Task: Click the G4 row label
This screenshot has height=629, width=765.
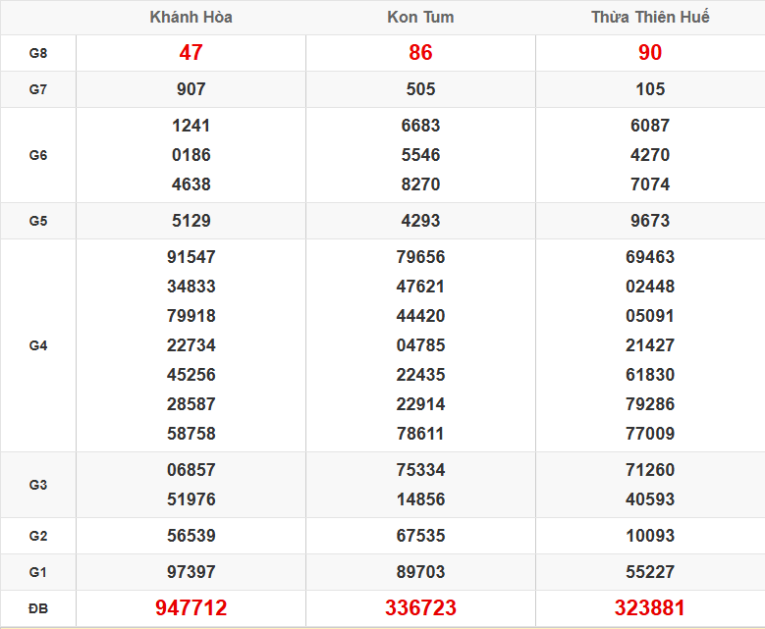Action: point(38,345)
